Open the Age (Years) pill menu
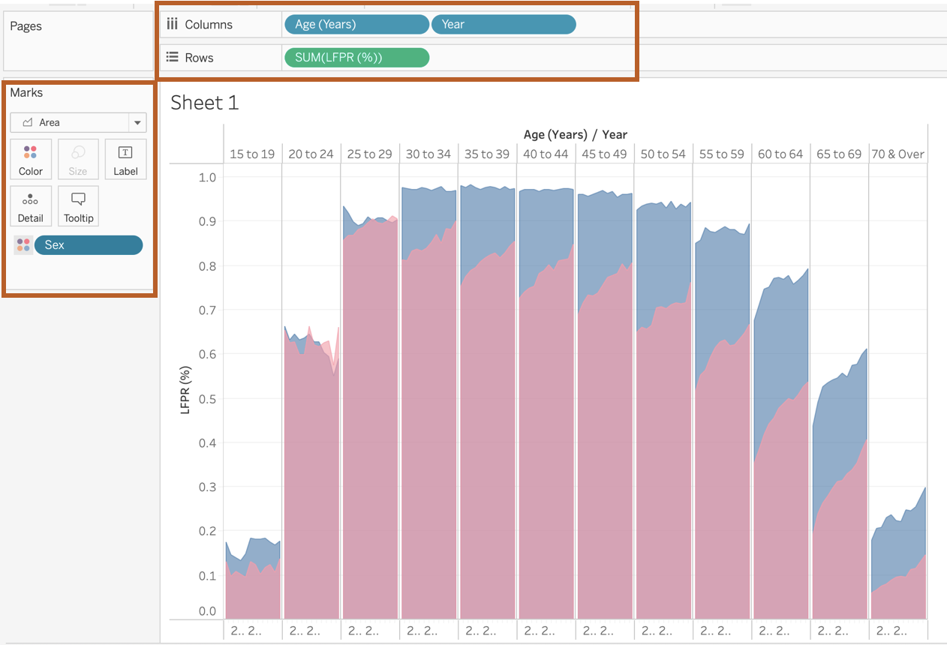Screen dimensions: 947x645 tap(356, 25)
